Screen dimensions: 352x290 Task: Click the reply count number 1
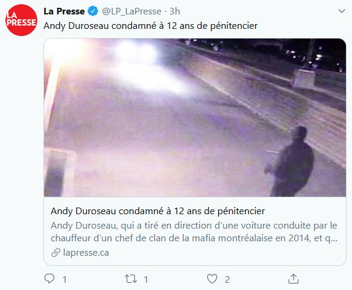(x=64, y=279)
